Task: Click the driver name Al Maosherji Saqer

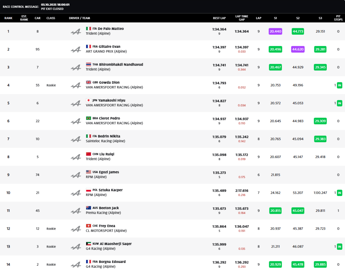Action: point(116,244)
